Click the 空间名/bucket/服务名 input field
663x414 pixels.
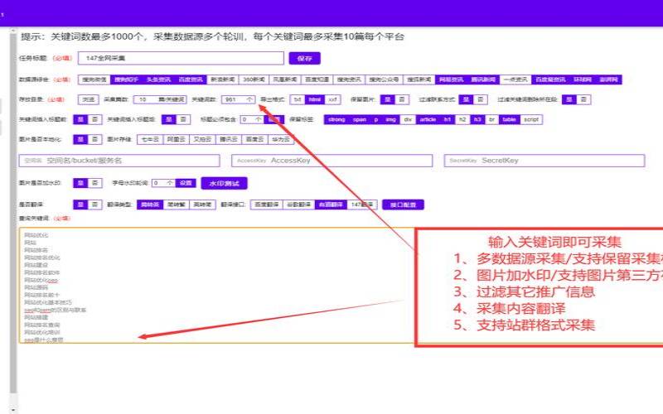pyautogui.click(x=119, y=161)
